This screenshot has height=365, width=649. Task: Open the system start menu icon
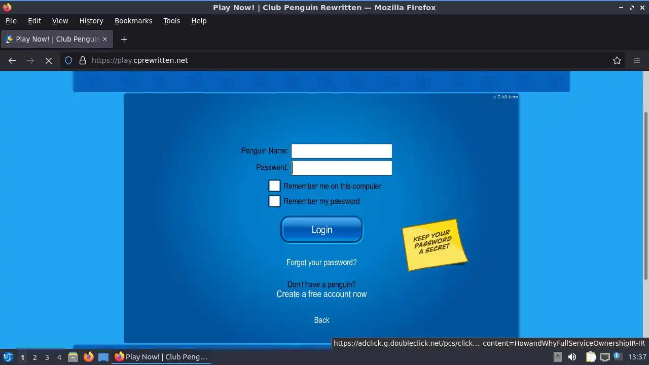point(8,357)
